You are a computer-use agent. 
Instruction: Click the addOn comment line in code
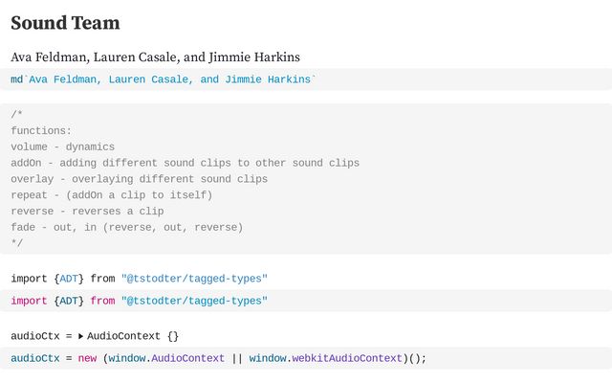pyautogui.click(x=185, y=163)
